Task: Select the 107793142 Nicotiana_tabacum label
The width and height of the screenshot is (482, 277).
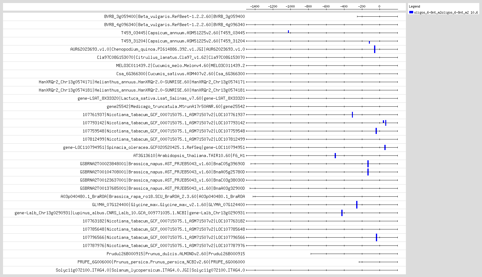Action: point(164,123)
